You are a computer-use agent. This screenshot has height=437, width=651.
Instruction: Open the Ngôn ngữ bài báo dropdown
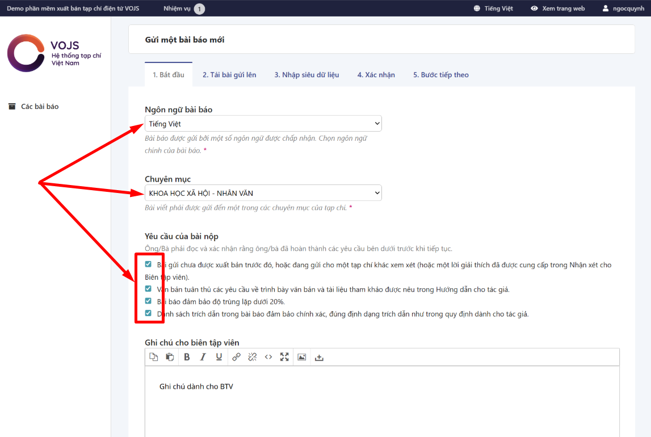tap(263, 124)
